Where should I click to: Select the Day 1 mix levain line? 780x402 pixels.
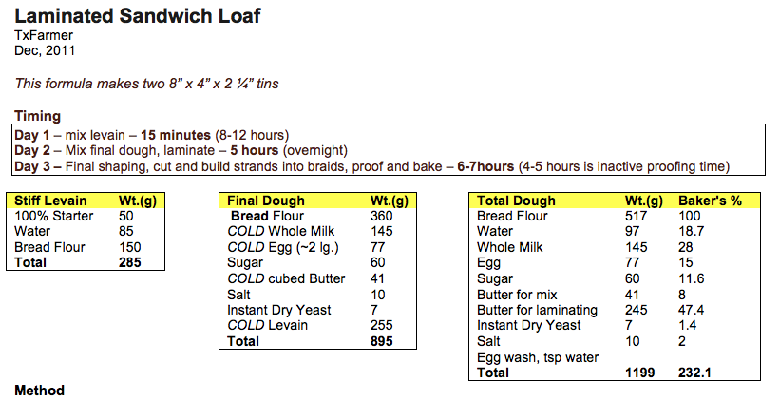152,135
